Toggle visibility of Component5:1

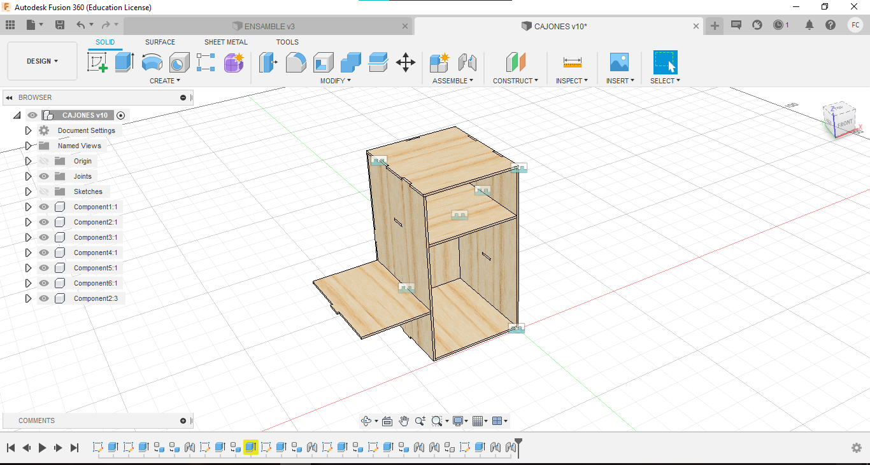44,268
